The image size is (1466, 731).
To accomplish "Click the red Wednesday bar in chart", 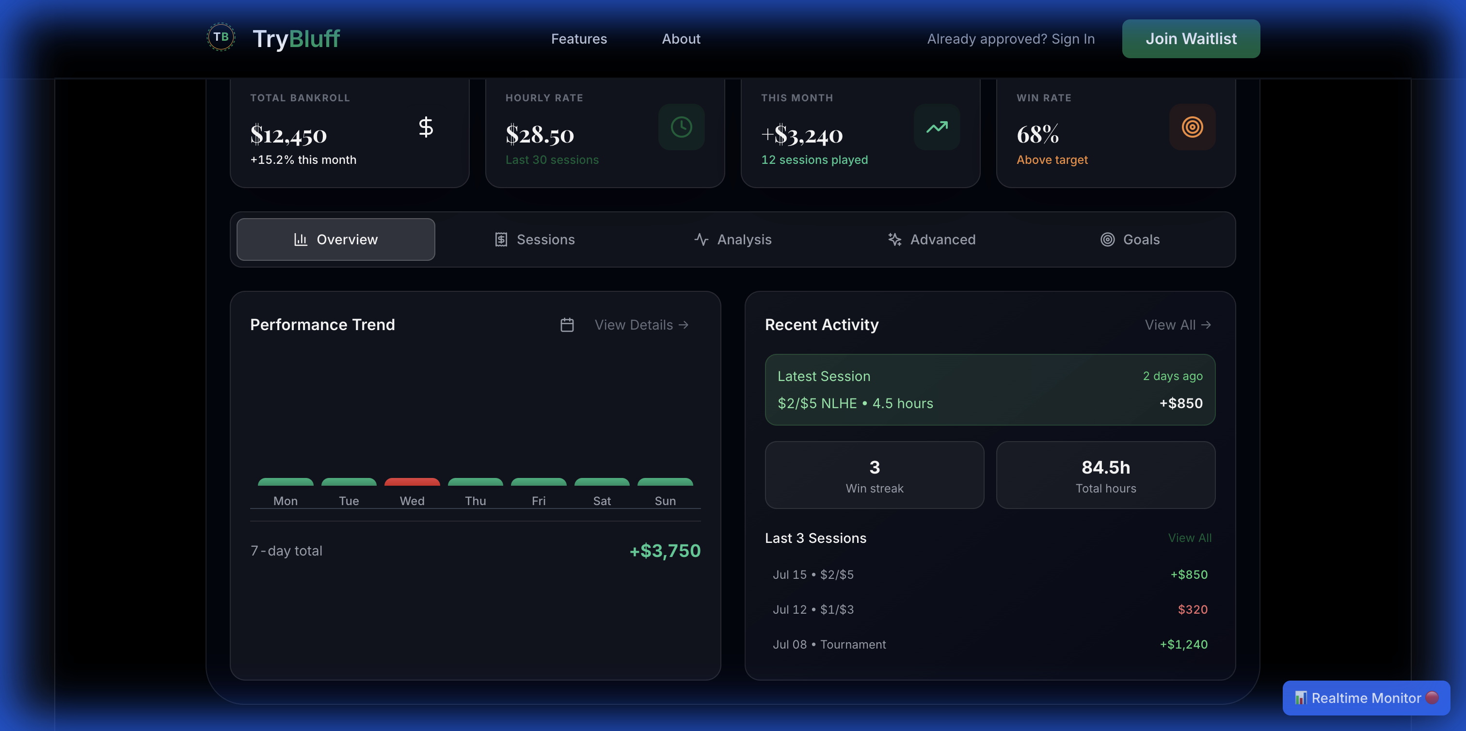I will [x=412, y=482].
